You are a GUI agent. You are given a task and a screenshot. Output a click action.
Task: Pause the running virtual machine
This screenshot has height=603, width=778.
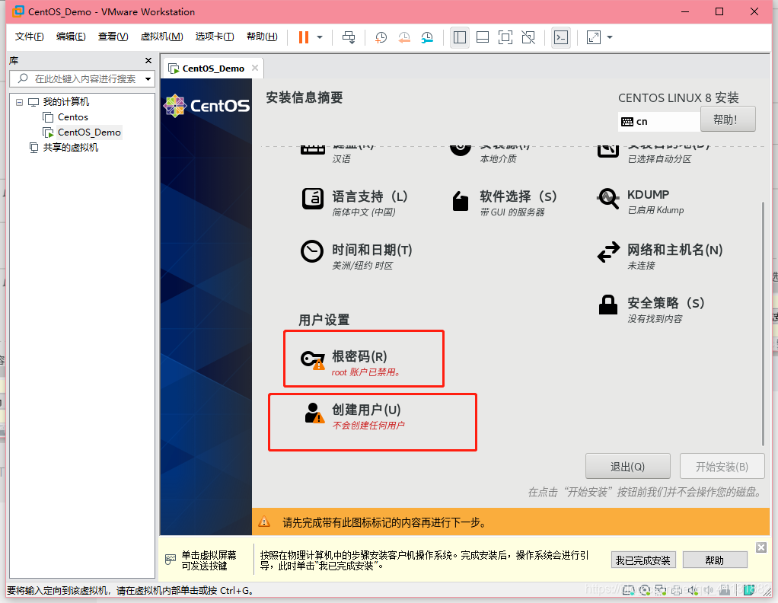click(304, 37)
